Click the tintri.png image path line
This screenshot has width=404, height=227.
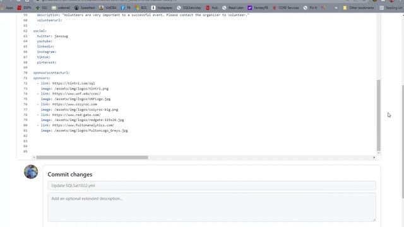(x=74, y=88)
